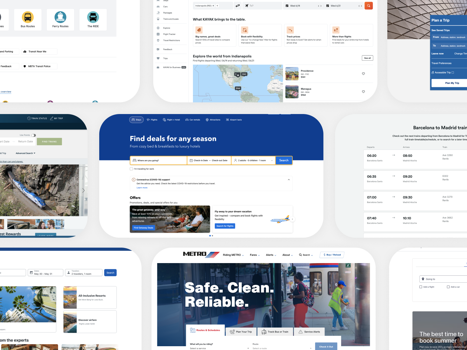467x350 pixels.
Task: Check the Accessible Trip box
Action: [453, 73]
